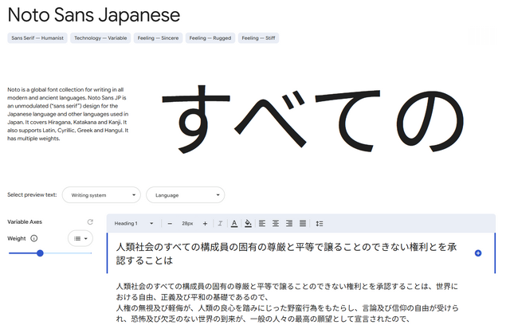Open Writing system dropdown
Image resolution: width=510 pixels, height=325 pixels.
[101, 195]
